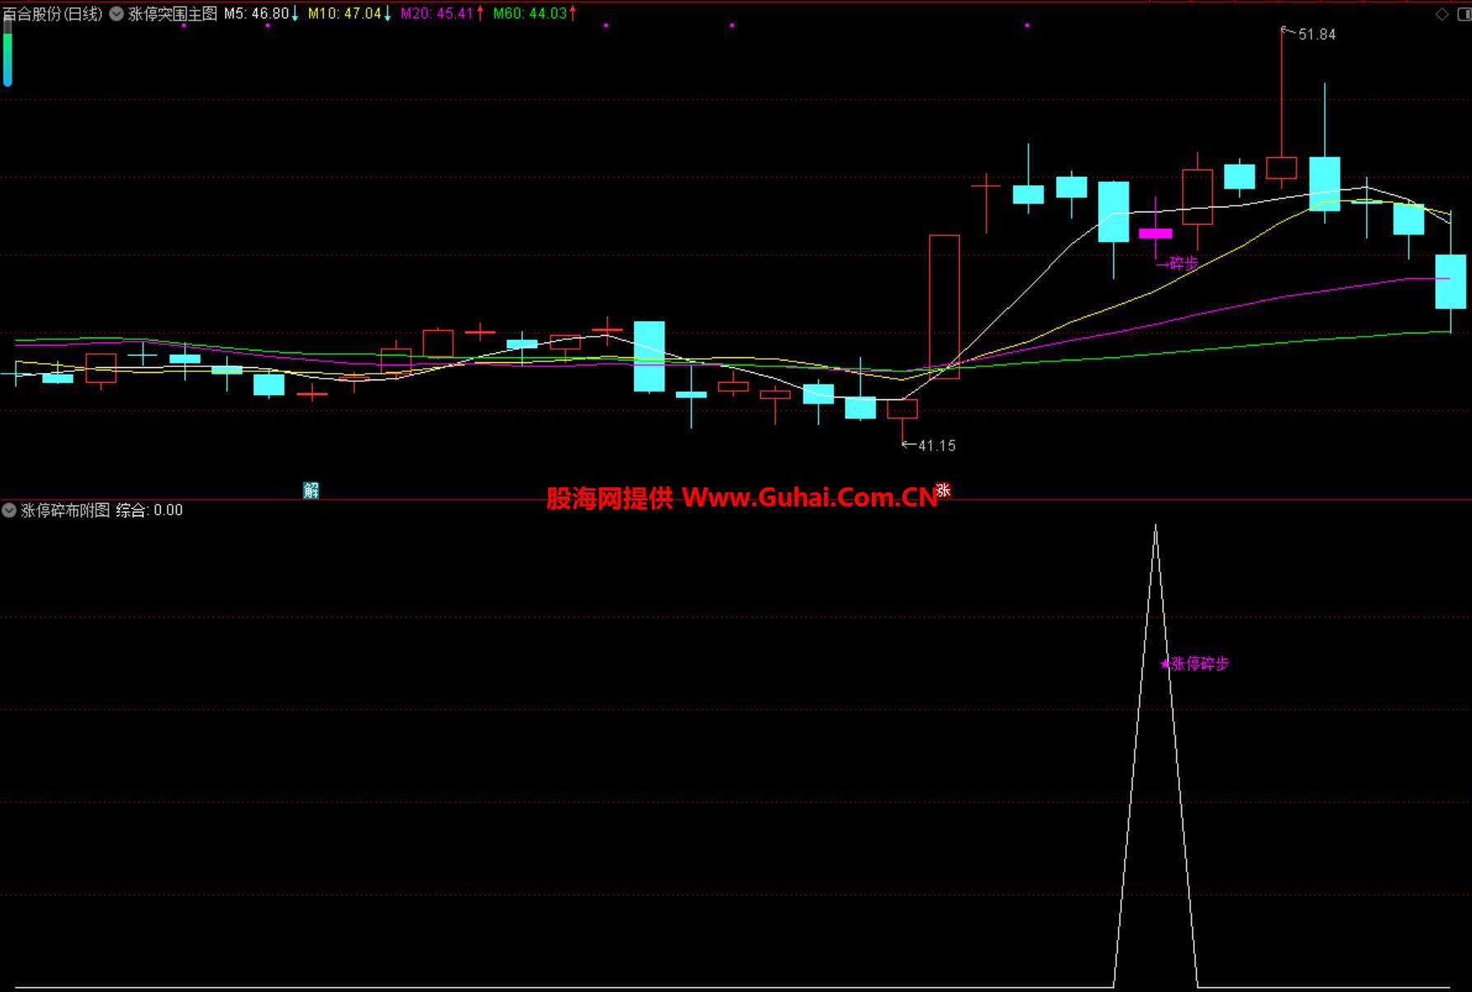The width and height of the screenshot is (1472, 992).
Task: Click the teal 解 marker icon
Action: point(310,491)
